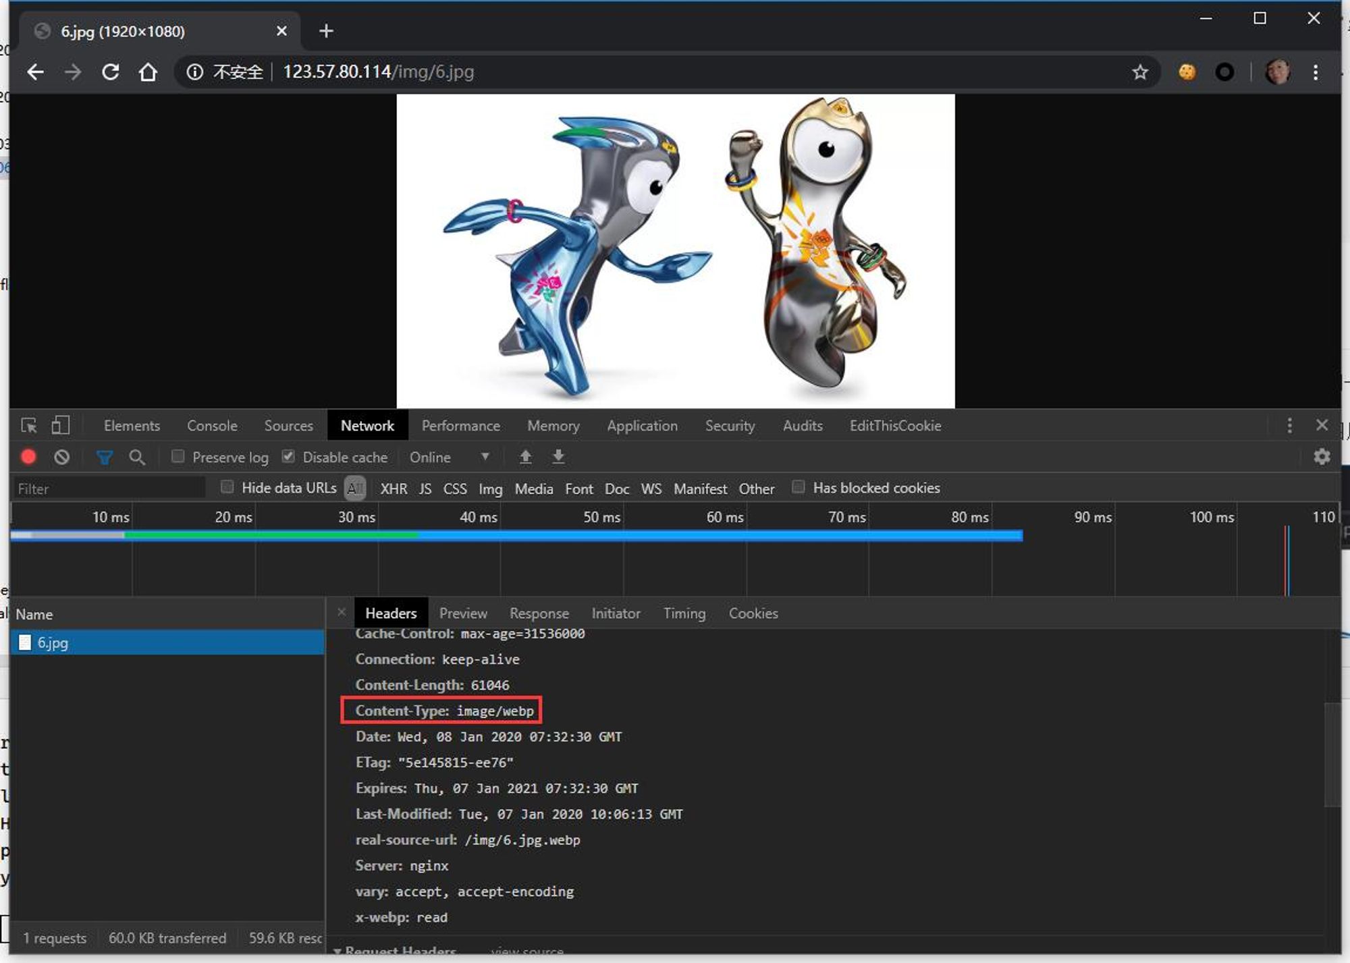Image resolution: width=1350 pixels, height=963 pixels.
Task: Filter requests by XHR
Action: click(394, 489)
